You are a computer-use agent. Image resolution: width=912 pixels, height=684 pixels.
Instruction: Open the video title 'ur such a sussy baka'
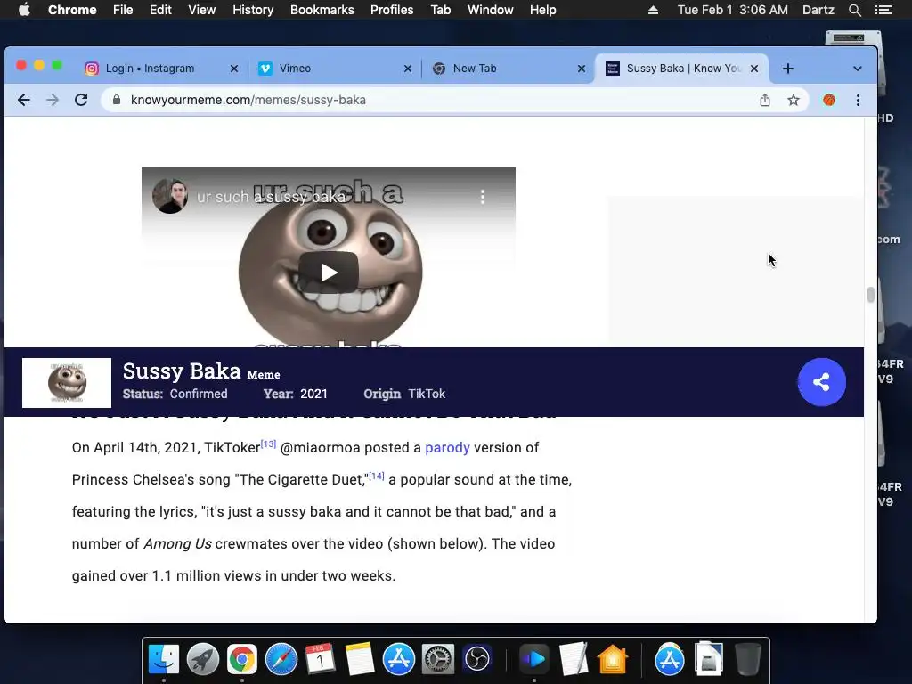[271, 197]
